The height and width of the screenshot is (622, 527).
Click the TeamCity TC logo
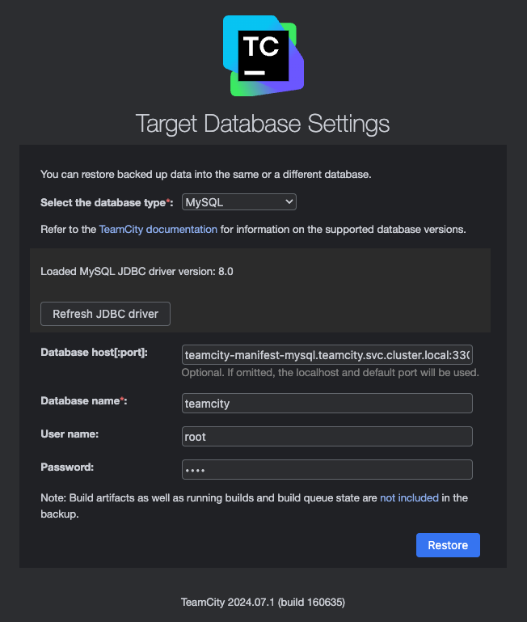[263, 56]
